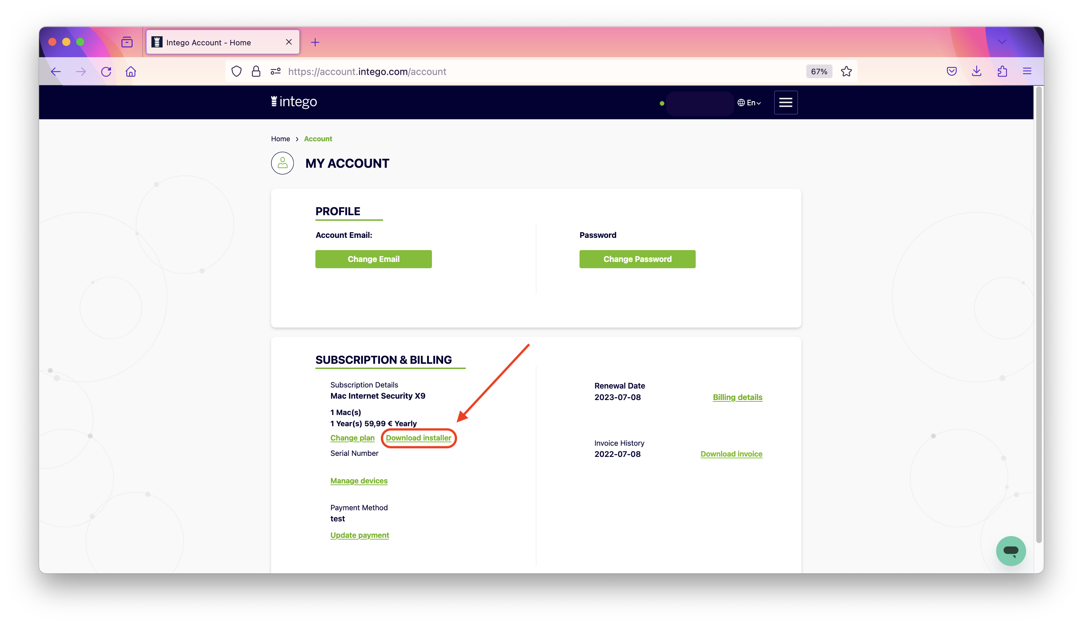Close the Intego Account tab

coord(289,42)
